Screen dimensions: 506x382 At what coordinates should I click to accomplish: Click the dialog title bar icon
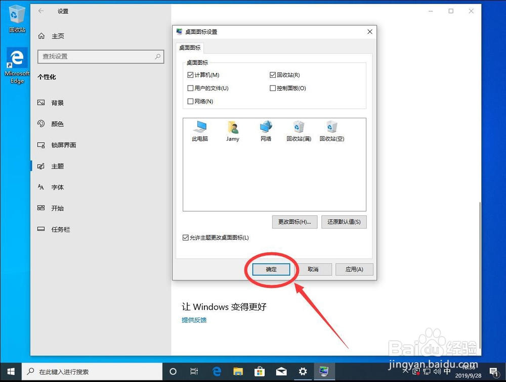coord(179,32)
